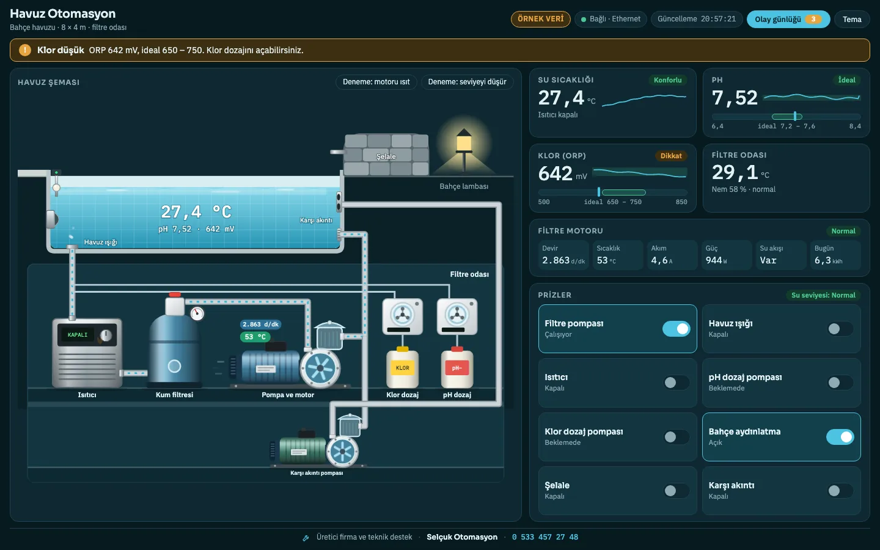The width and height of the screenshot is (880, 550).
Task: Click the pressure gauge on sand filter
Action: pos(197,313)
